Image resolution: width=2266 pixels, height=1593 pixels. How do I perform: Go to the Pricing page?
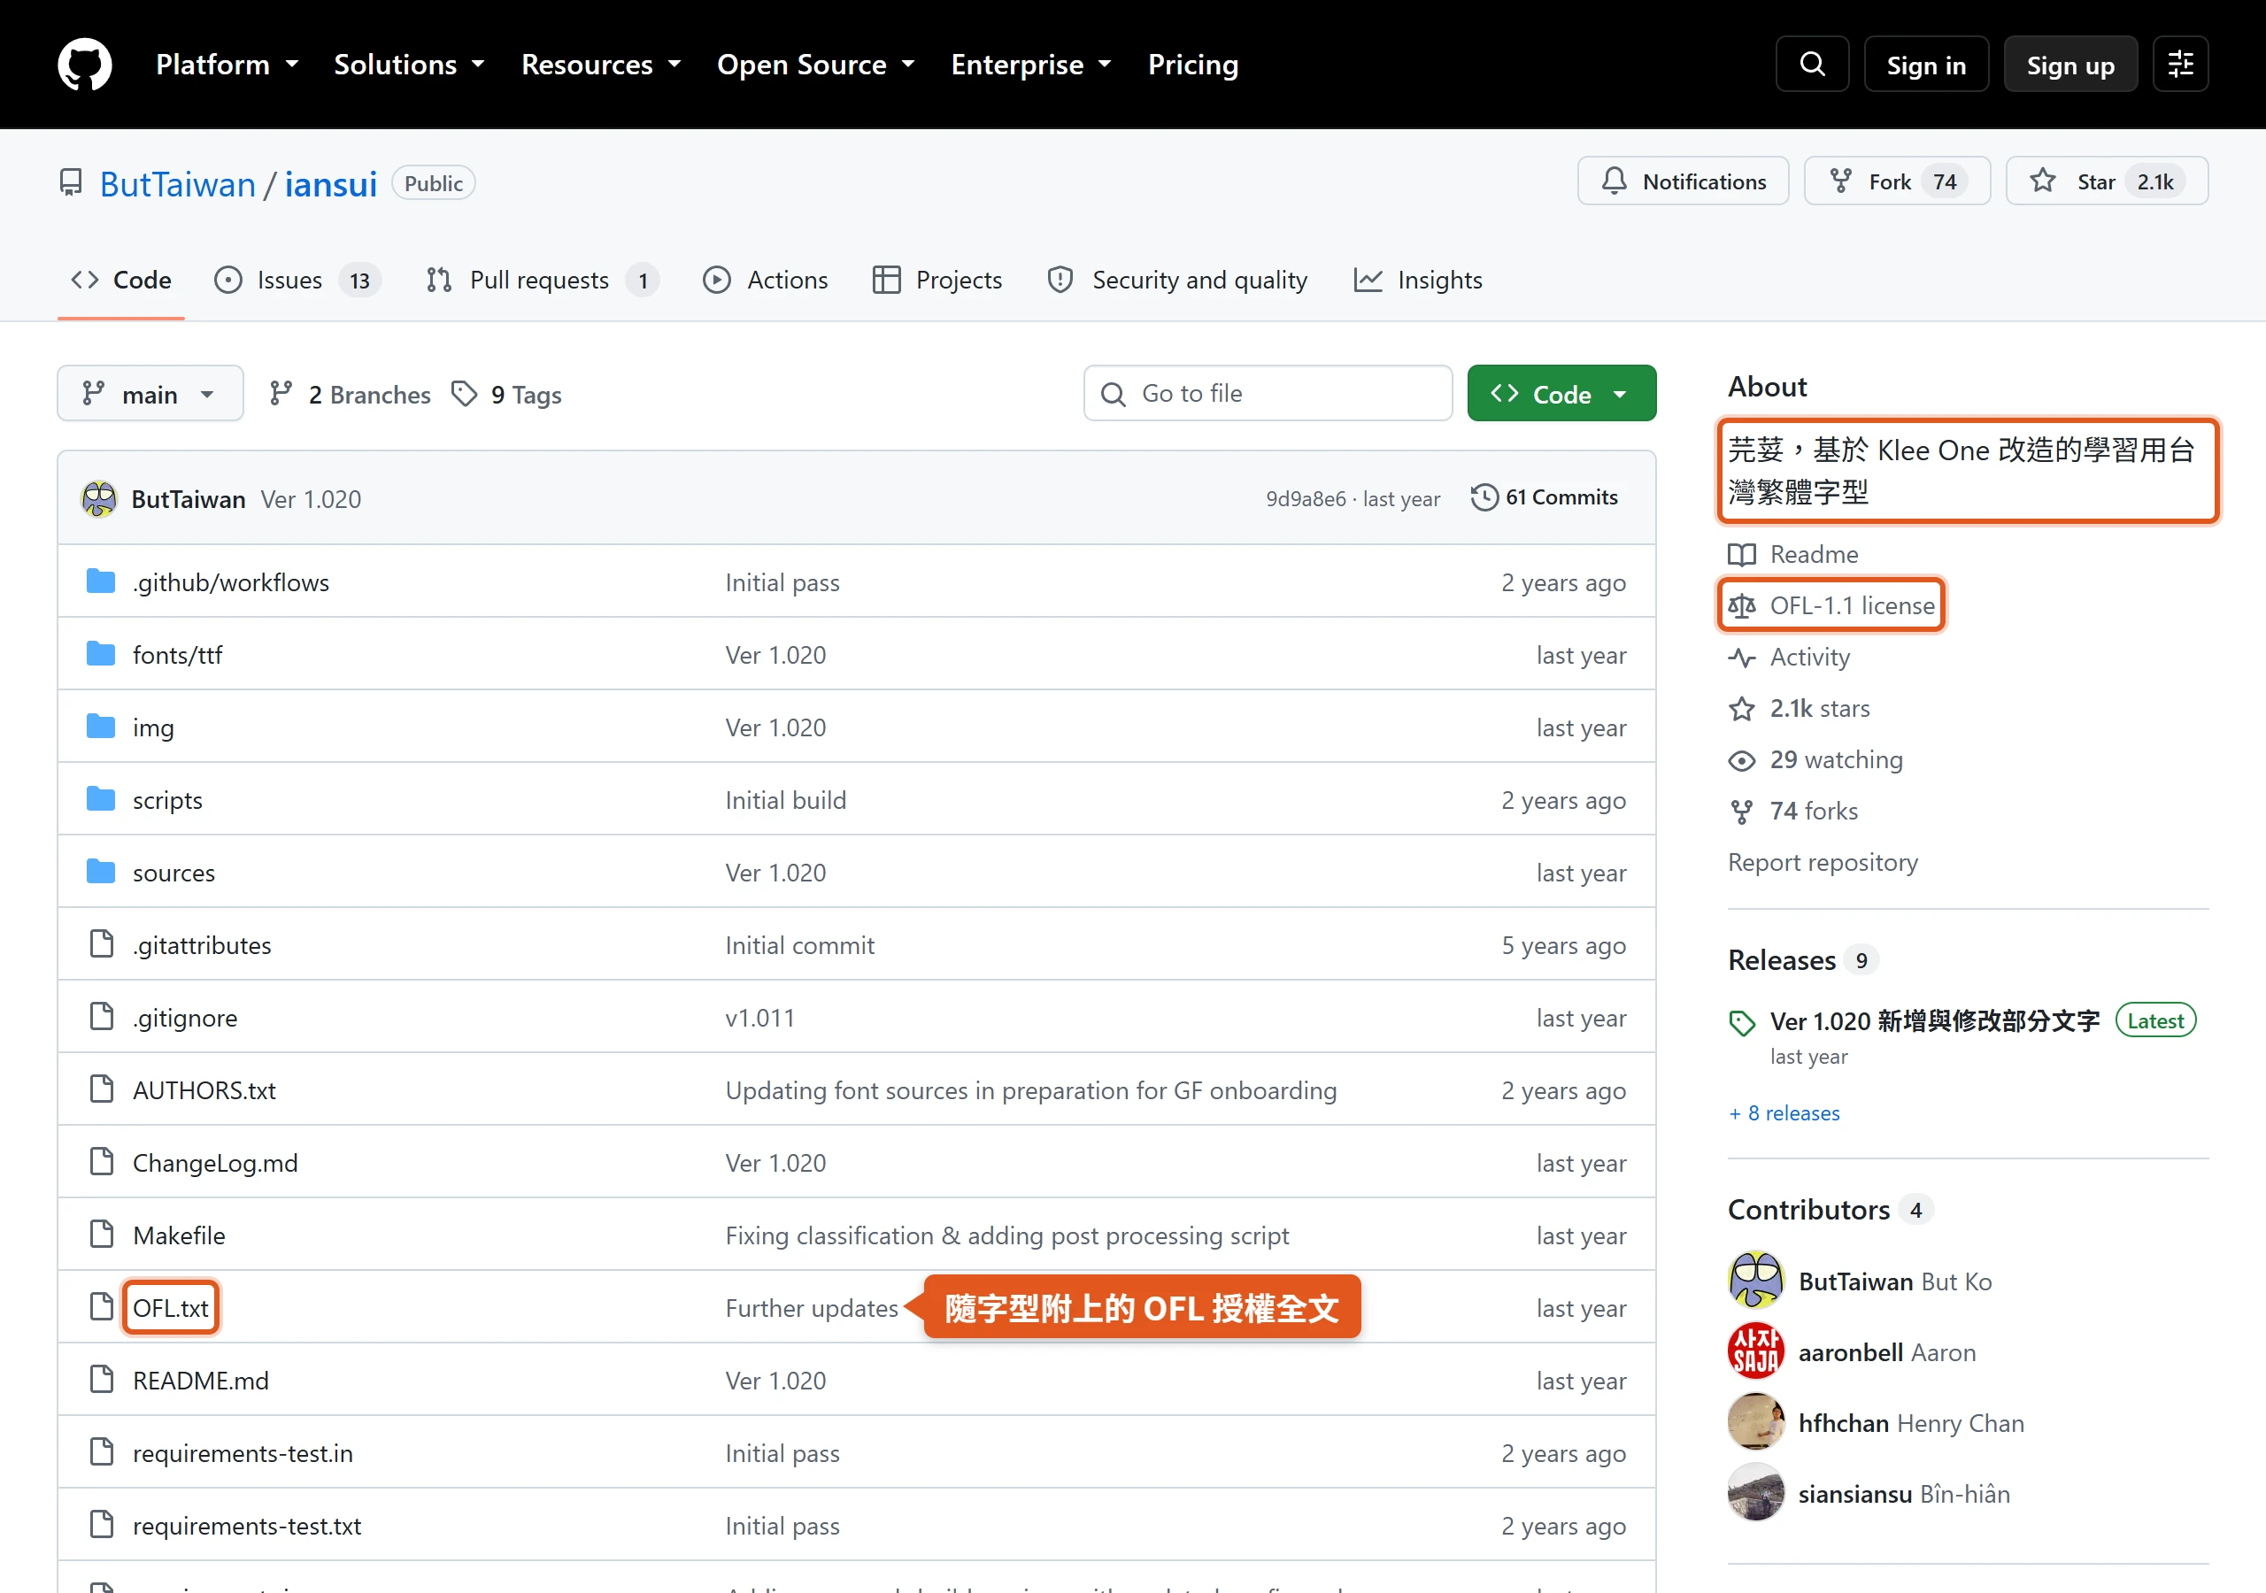[x=1192, y=64]
